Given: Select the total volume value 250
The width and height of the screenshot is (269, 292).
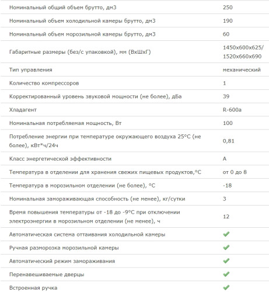Looking at the screenshot, I should pos(228,8).
